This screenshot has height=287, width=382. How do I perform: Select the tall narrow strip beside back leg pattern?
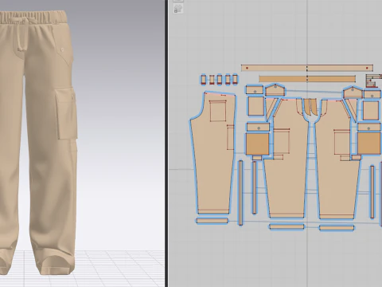(x=240, y=193)
